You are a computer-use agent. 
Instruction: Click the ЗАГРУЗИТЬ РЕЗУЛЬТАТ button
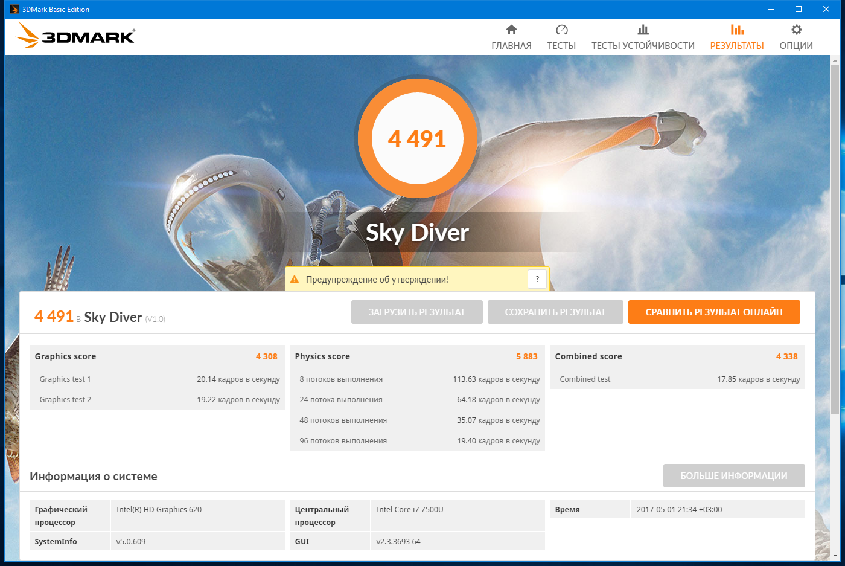(417, 312)
